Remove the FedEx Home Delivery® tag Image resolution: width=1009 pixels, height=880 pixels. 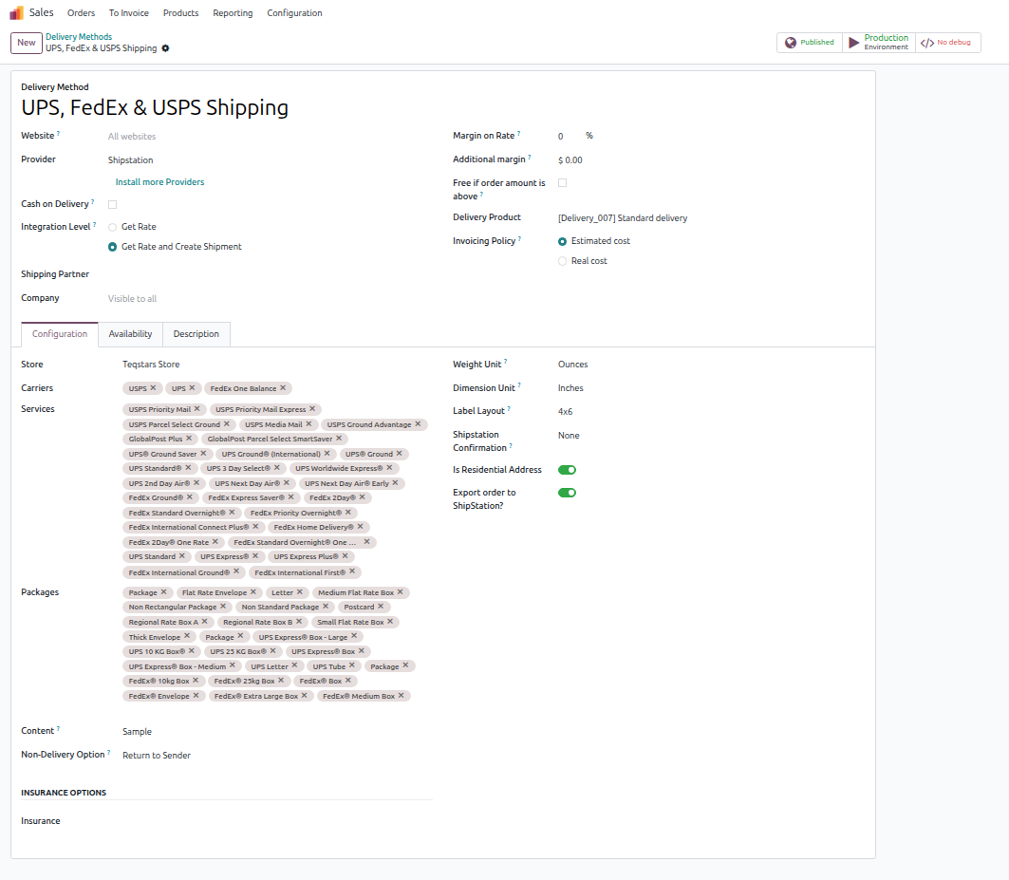click(x=360, y=527)
